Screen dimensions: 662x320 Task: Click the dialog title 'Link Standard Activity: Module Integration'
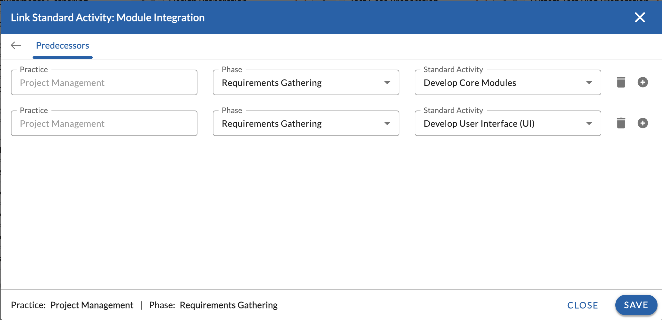(108, 18)
